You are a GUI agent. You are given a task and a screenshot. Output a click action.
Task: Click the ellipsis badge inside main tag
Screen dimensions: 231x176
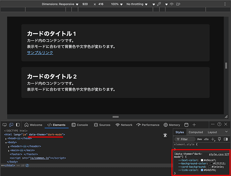click(x=22, y=150)
